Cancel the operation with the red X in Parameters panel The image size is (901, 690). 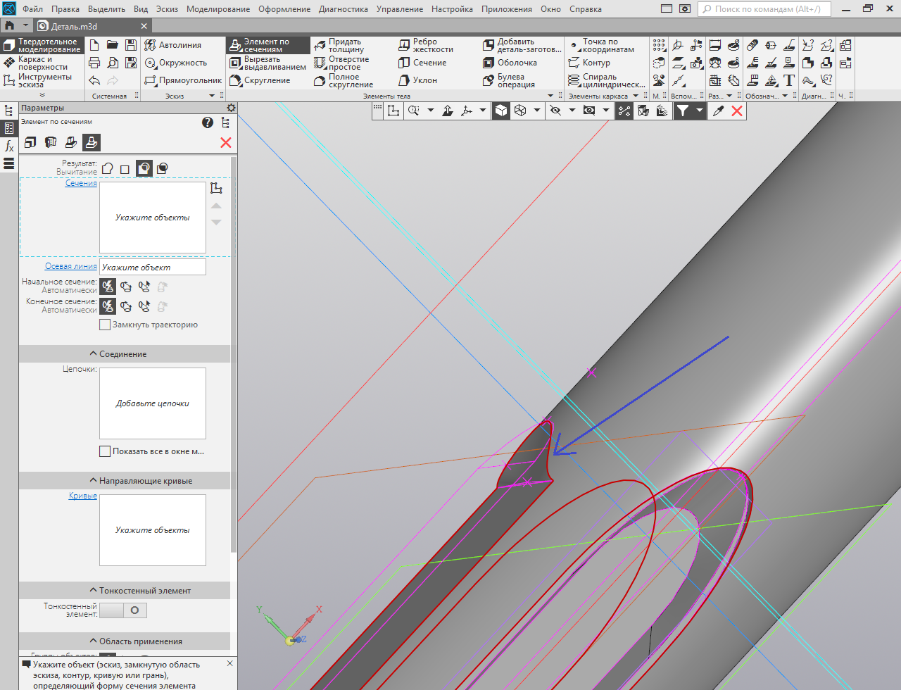point(226,143)
